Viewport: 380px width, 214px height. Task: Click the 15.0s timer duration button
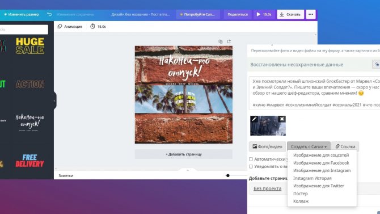[x=98, y=27]
